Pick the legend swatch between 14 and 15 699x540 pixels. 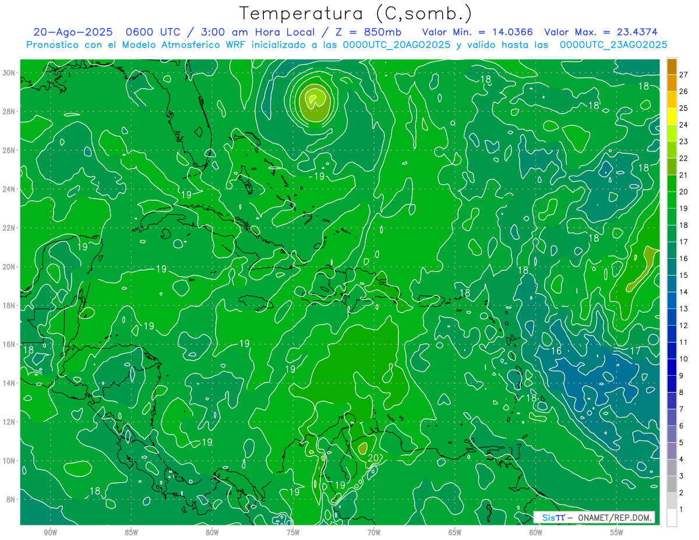(x=672, y=283)
